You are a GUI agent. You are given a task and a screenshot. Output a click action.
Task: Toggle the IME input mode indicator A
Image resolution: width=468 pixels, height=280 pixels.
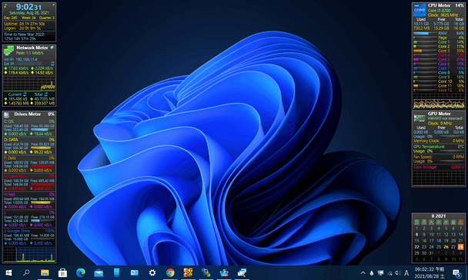click(406, 272)
